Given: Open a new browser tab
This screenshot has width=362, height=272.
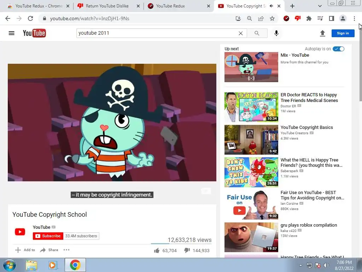Looking at the screenshot, I should (292, 6).
